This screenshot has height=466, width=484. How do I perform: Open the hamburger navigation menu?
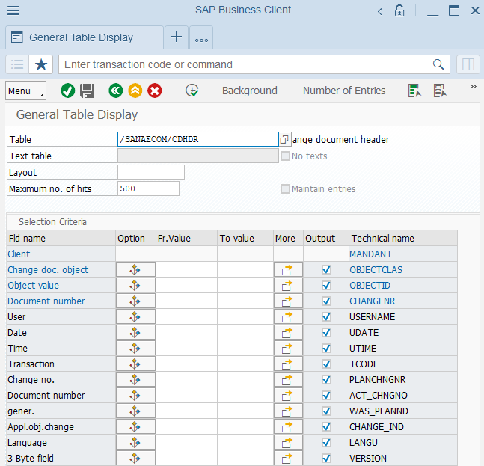(x=13, y=10)
